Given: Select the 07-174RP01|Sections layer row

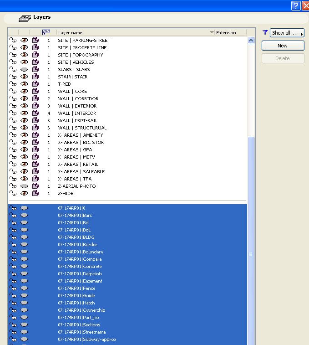Looking at the screenshot, I should point(127,324).
